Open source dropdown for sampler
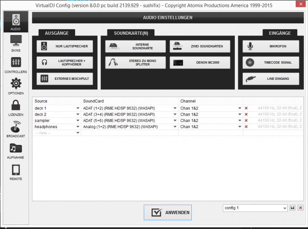This screenshot has height=229, width=308. pyautogui.click(x=78, y=121)
